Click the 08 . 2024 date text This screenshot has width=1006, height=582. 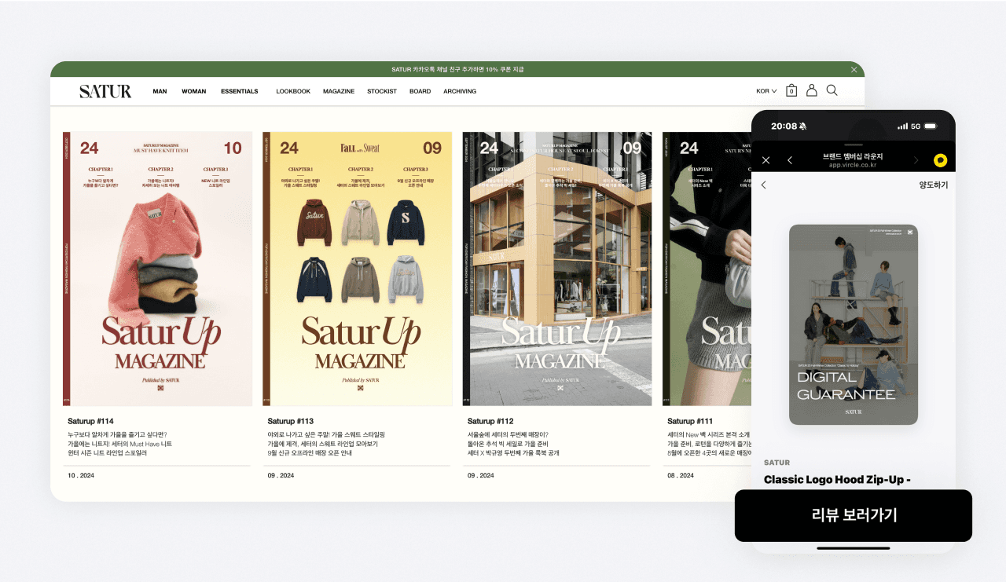tap(681, 475)
